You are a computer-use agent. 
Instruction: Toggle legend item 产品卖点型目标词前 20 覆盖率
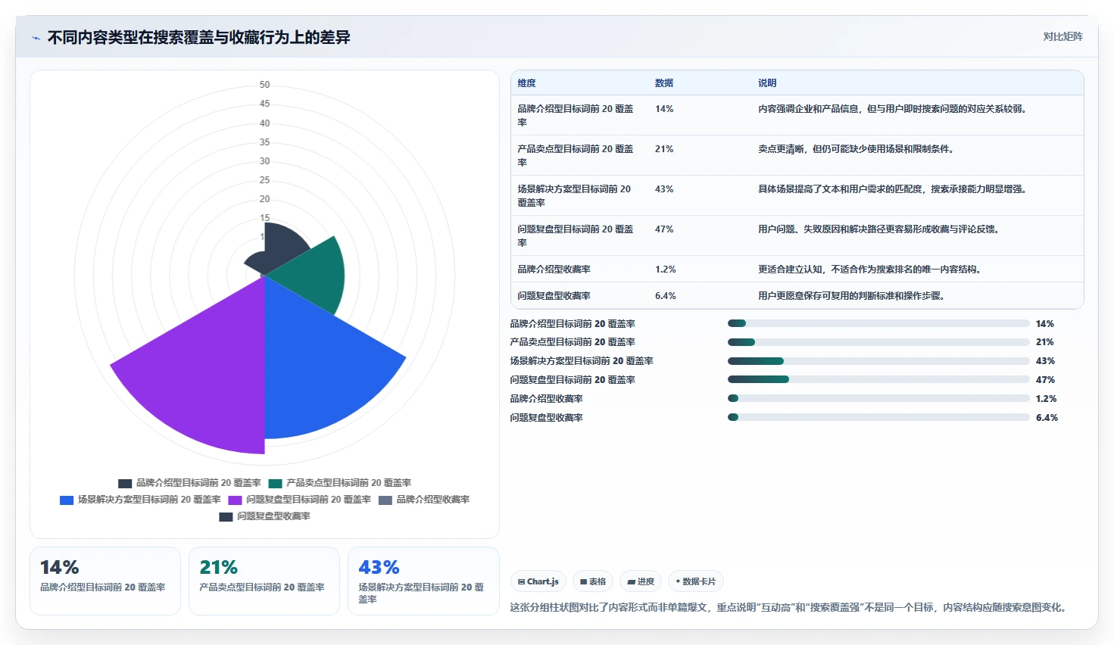340,483
